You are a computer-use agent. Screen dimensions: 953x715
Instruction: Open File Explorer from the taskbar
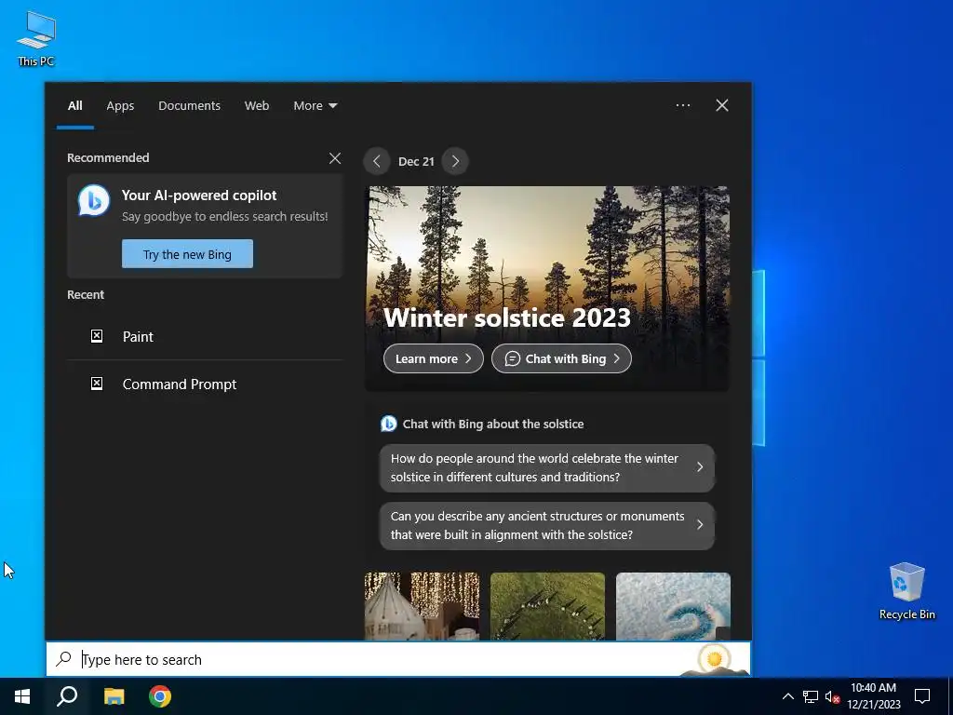pyautogui.click(x=114, y=696)
